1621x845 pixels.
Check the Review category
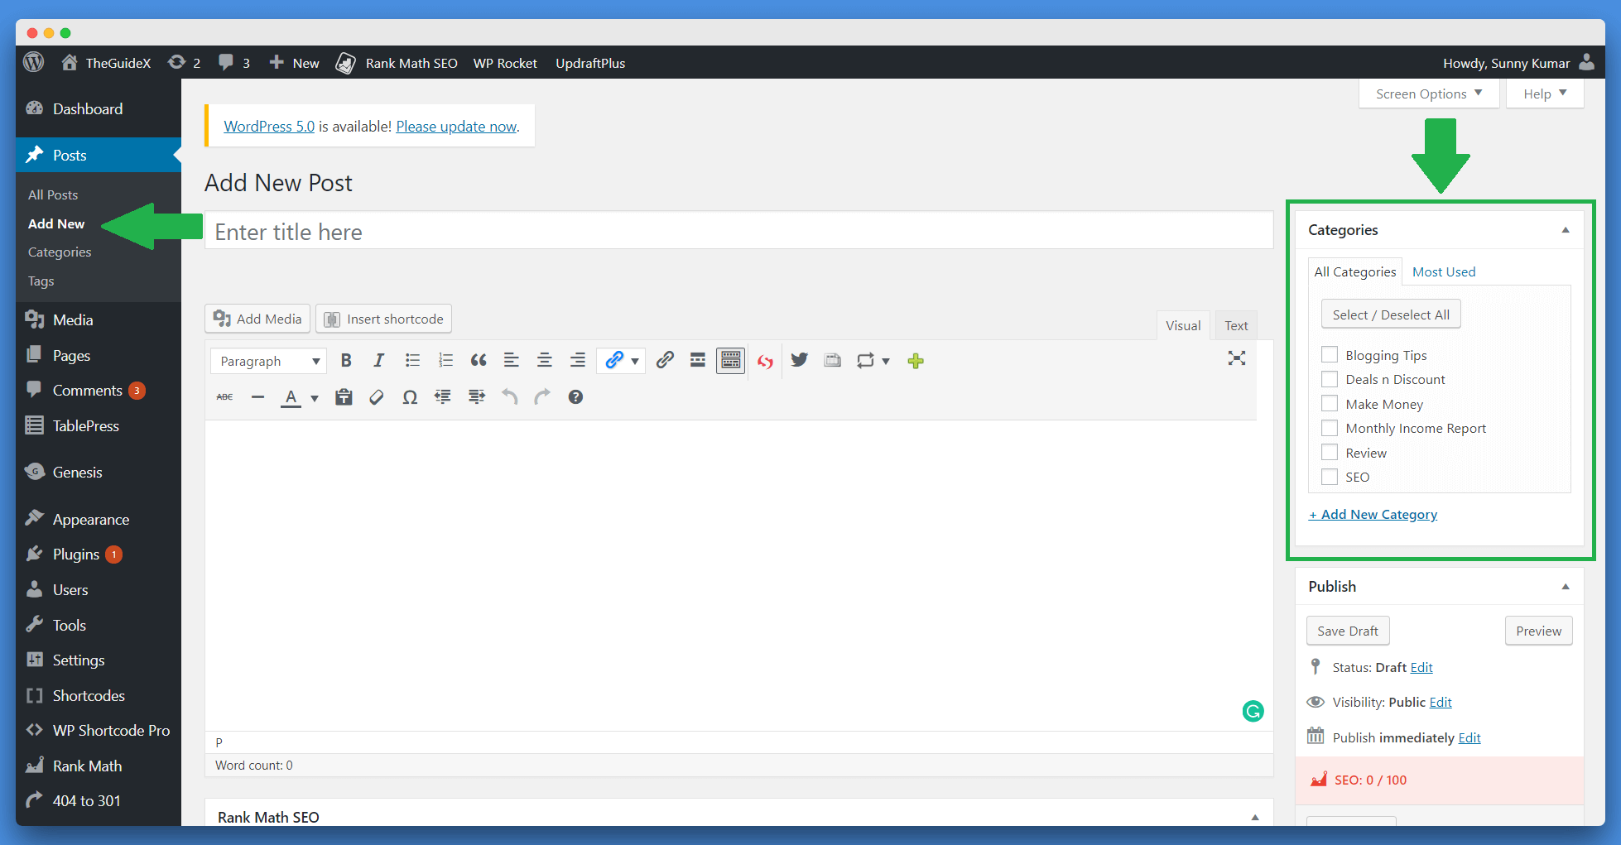[x=1330, y=453]
